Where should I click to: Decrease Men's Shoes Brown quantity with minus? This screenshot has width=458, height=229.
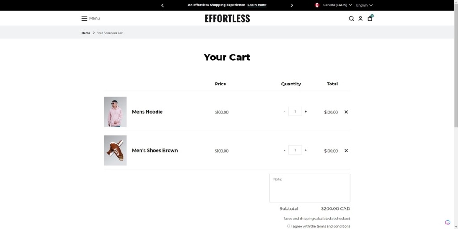click(284, 151)
